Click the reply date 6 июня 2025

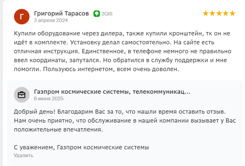(x=49, y=99)
